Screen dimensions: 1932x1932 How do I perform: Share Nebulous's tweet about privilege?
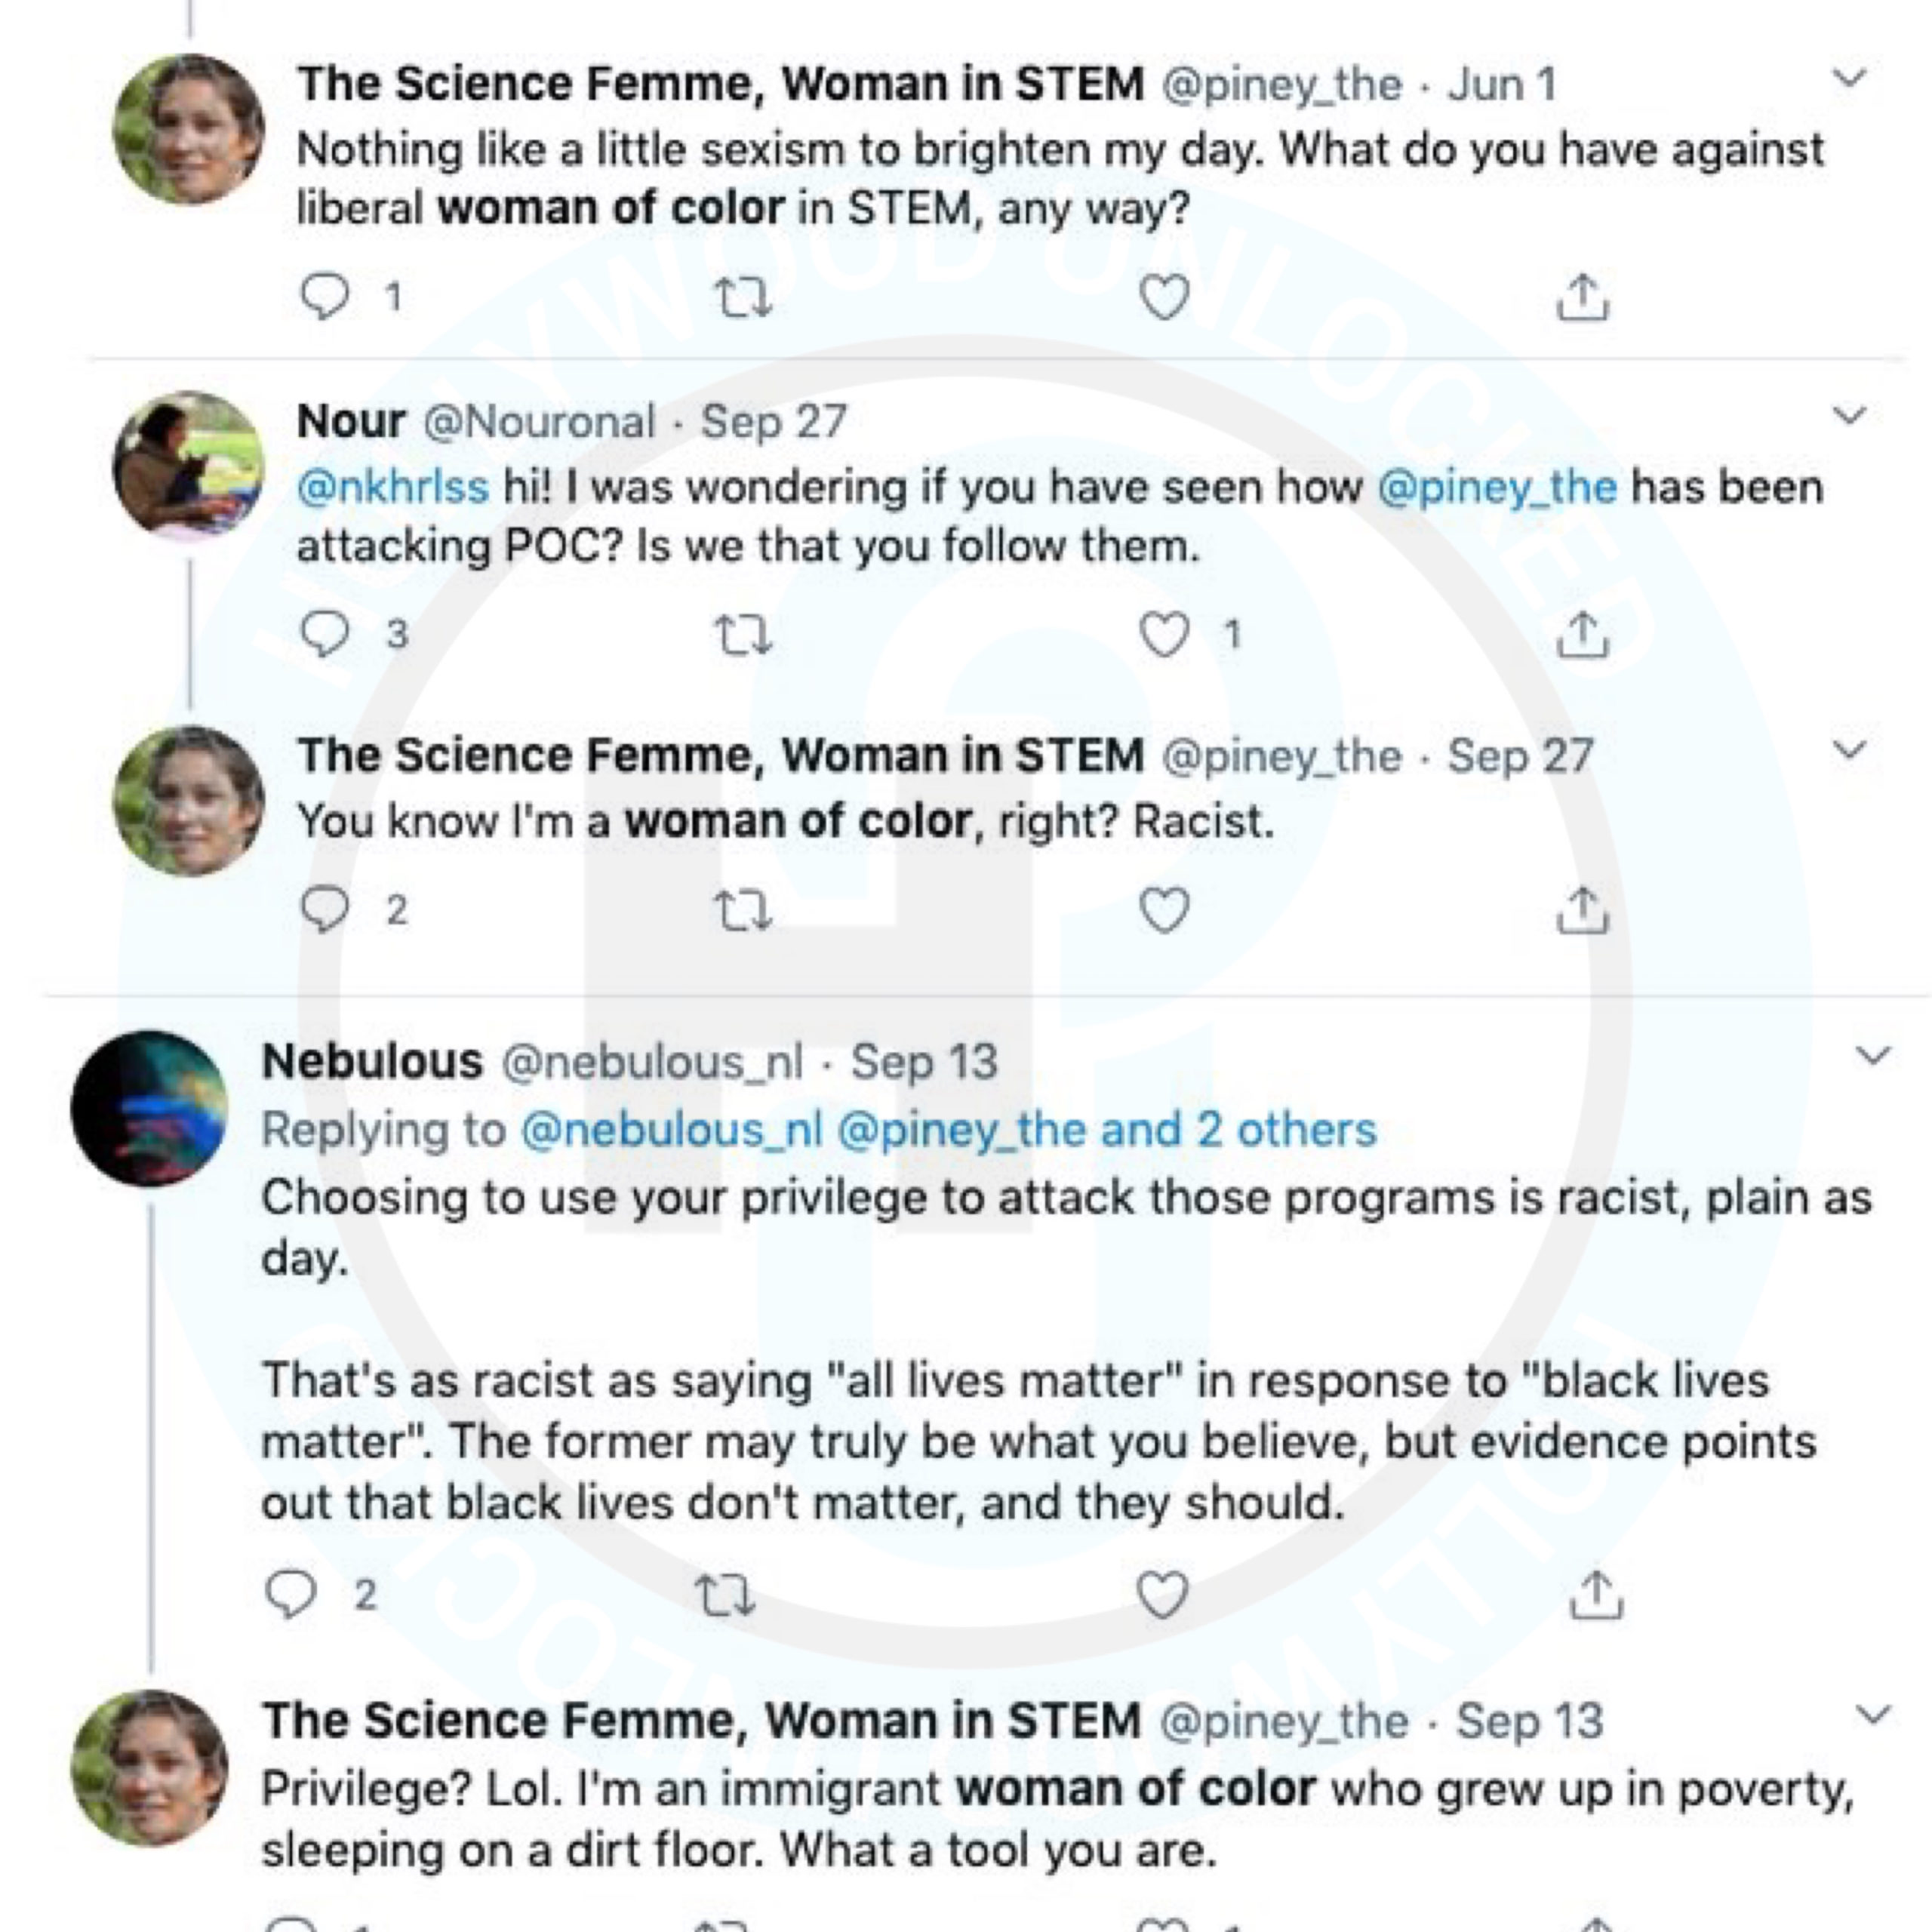(1596, 1594)
